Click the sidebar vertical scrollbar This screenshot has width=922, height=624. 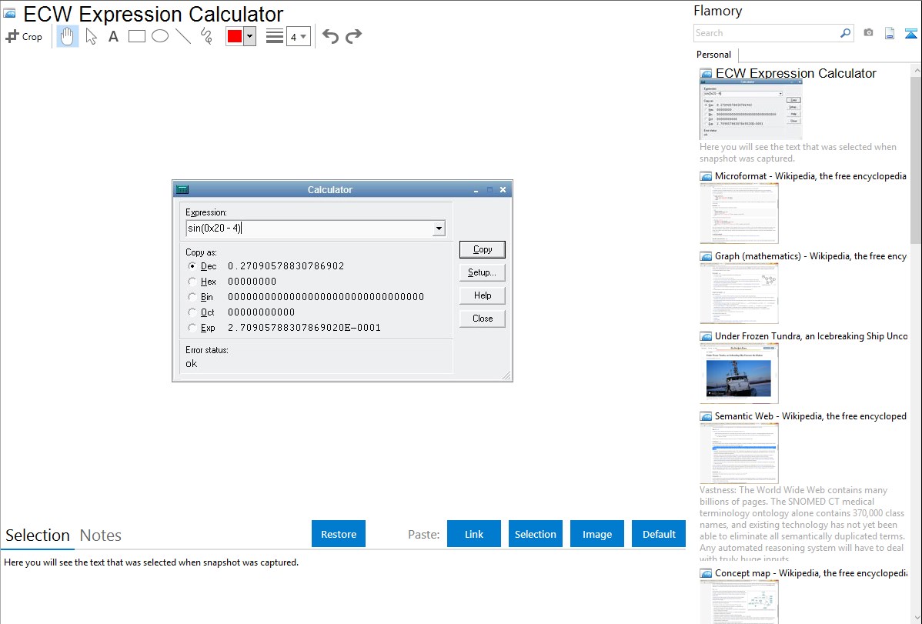(x=916, y=160)
